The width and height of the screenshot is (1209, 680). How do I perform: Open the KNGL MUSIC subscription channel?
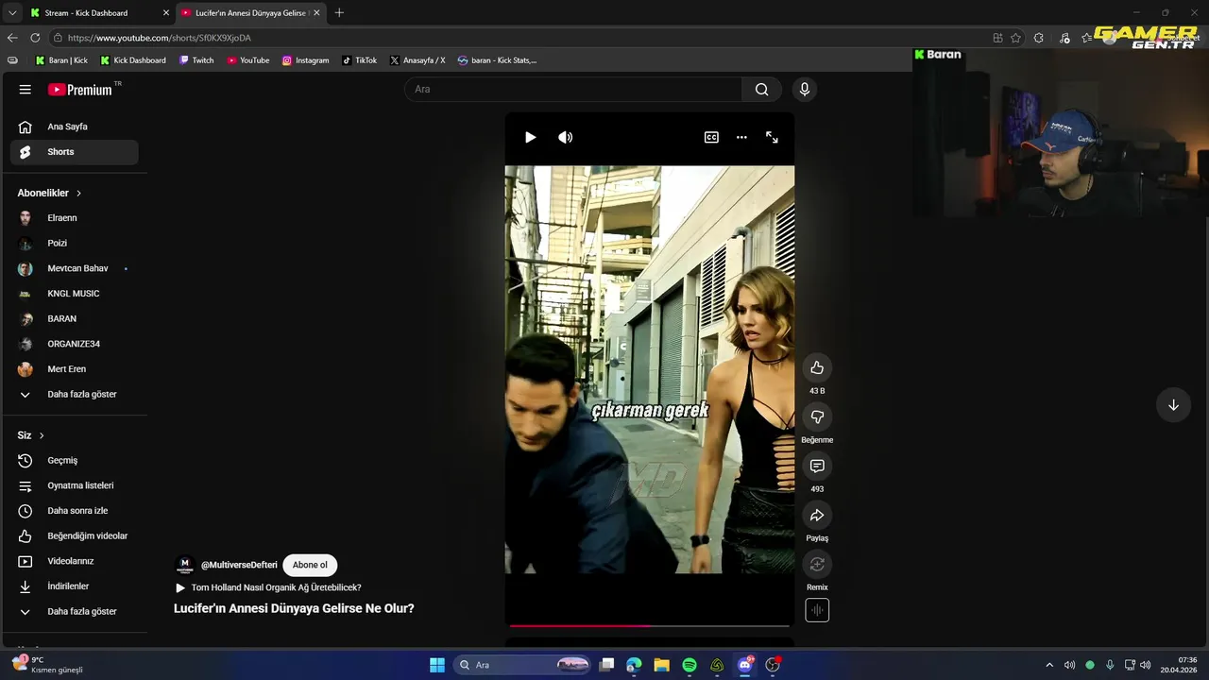click(75, 294)
